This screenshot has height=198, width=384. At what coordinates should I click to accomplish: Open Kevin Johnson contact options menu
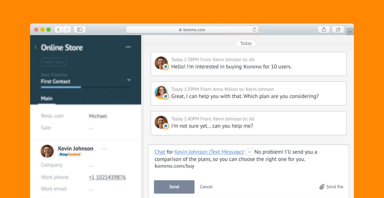pyautogui.click(x=104, y=149)
